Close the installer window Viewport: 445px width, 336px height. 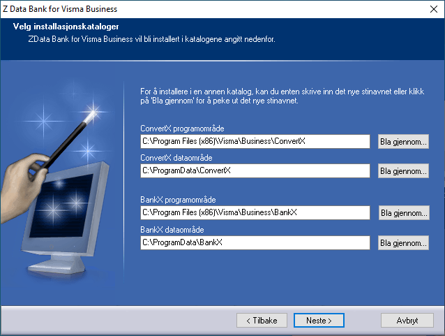(x=431, y=9)
